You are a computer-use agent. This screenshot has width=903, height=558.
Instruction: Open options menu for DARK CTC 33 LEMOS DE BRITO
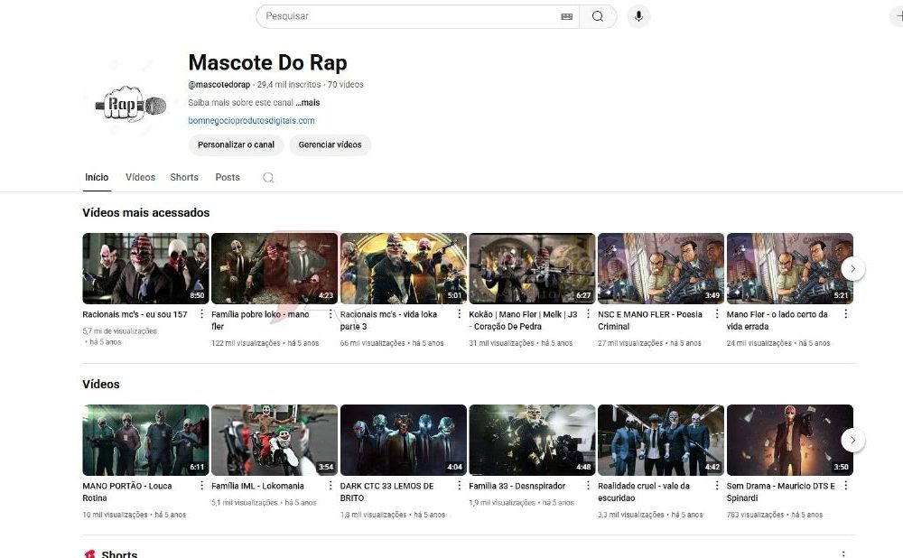[x=459, y=486]
